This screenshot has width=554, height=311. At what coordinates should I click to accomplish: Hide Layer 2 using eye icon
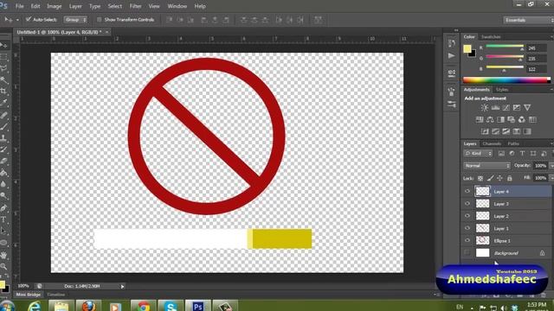click(x=467, y=216)
